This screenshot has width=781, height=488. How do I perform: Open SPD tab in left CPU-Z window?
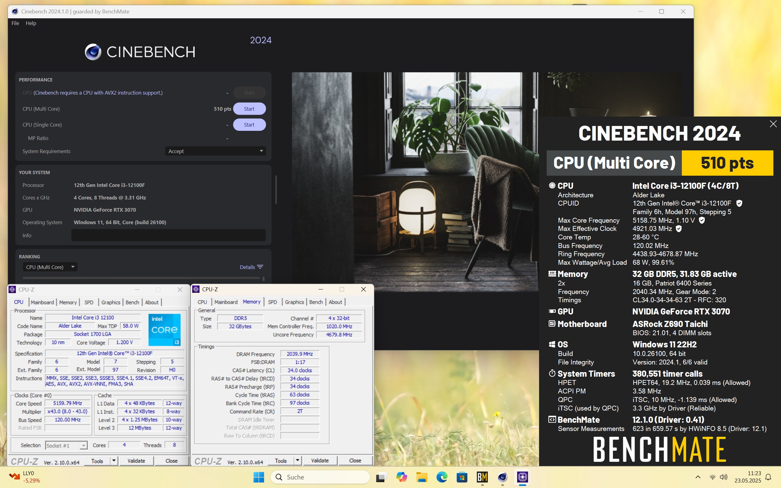point(89,302)
